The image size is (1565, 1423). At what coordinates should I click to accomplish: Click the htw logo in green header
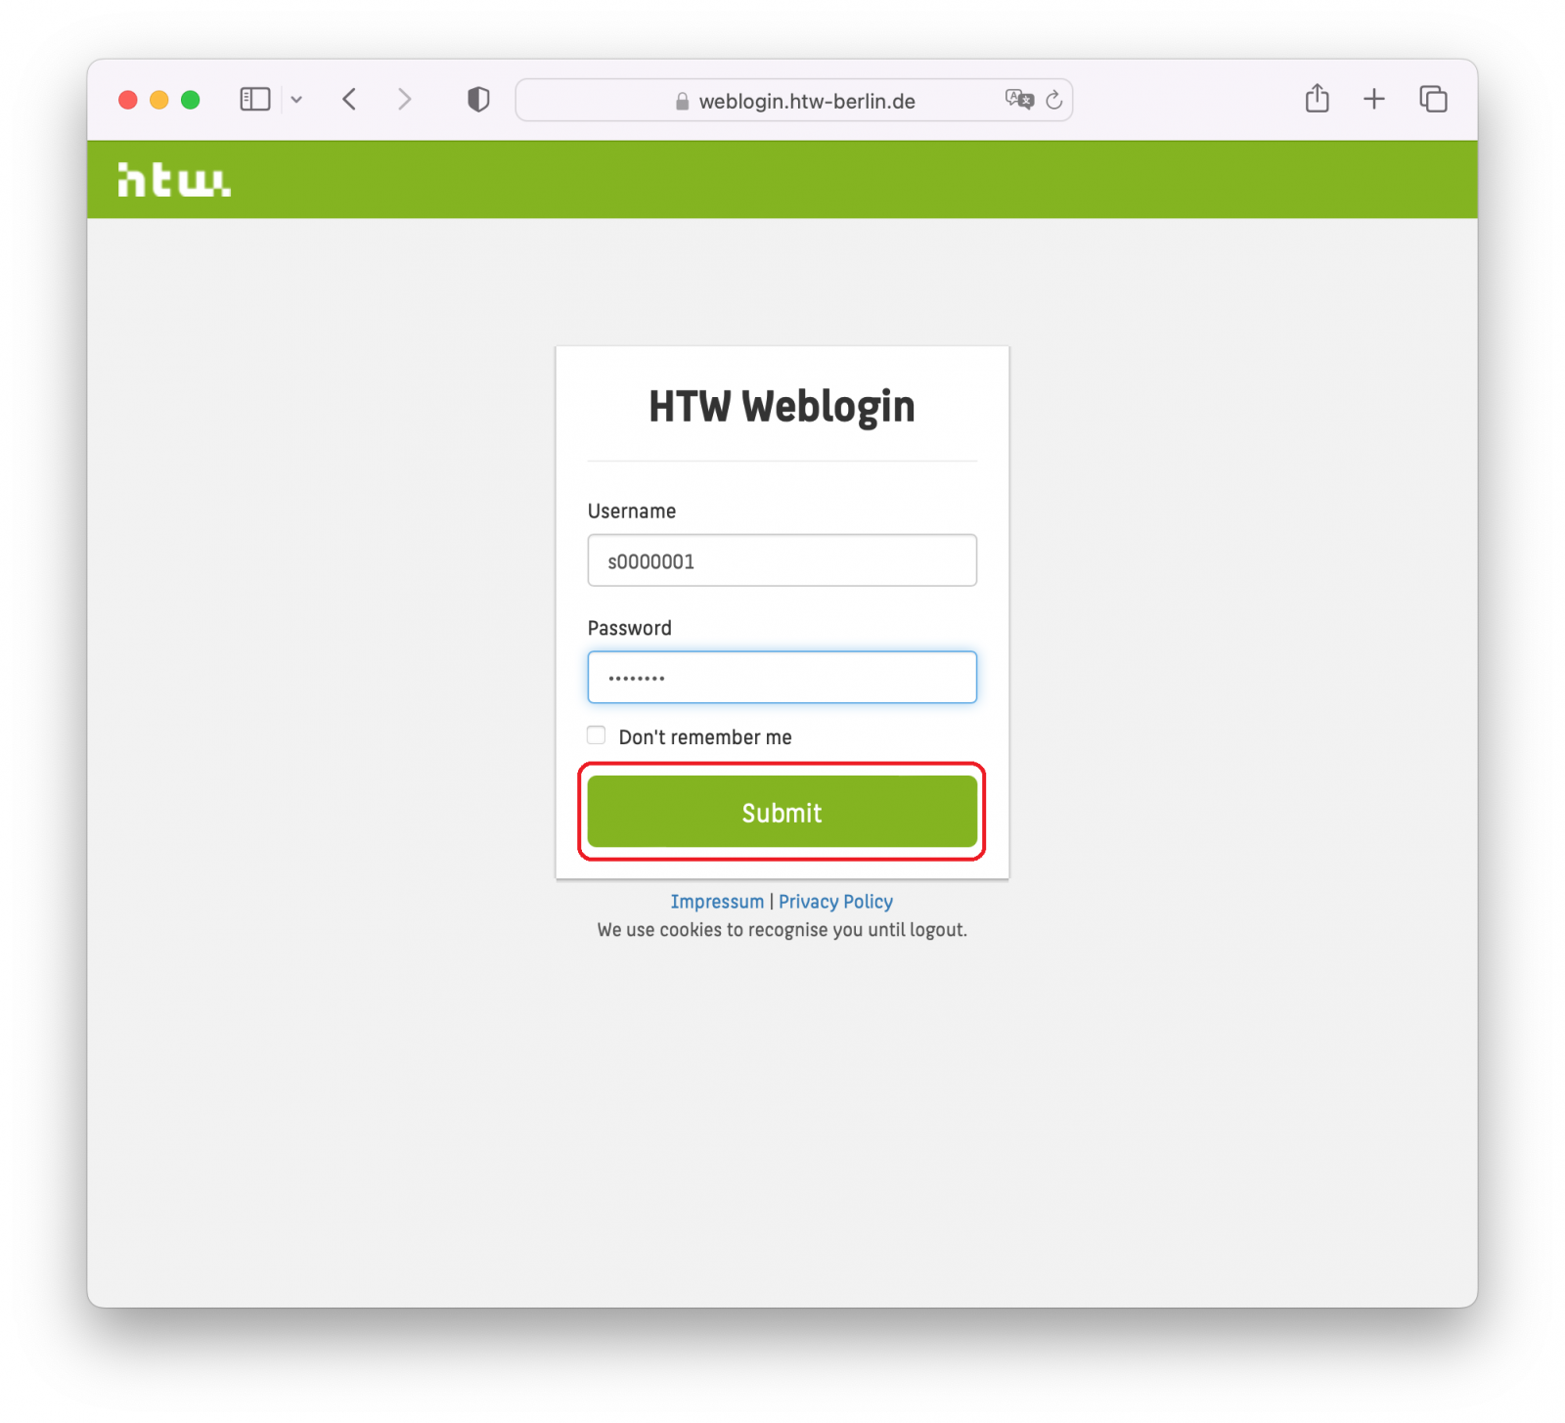[x=174, y=179]
